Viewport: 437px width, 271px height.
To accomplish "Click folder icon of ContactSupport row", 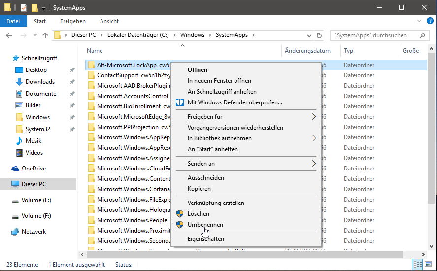I will pyautogui.click(x=91, y=75).
